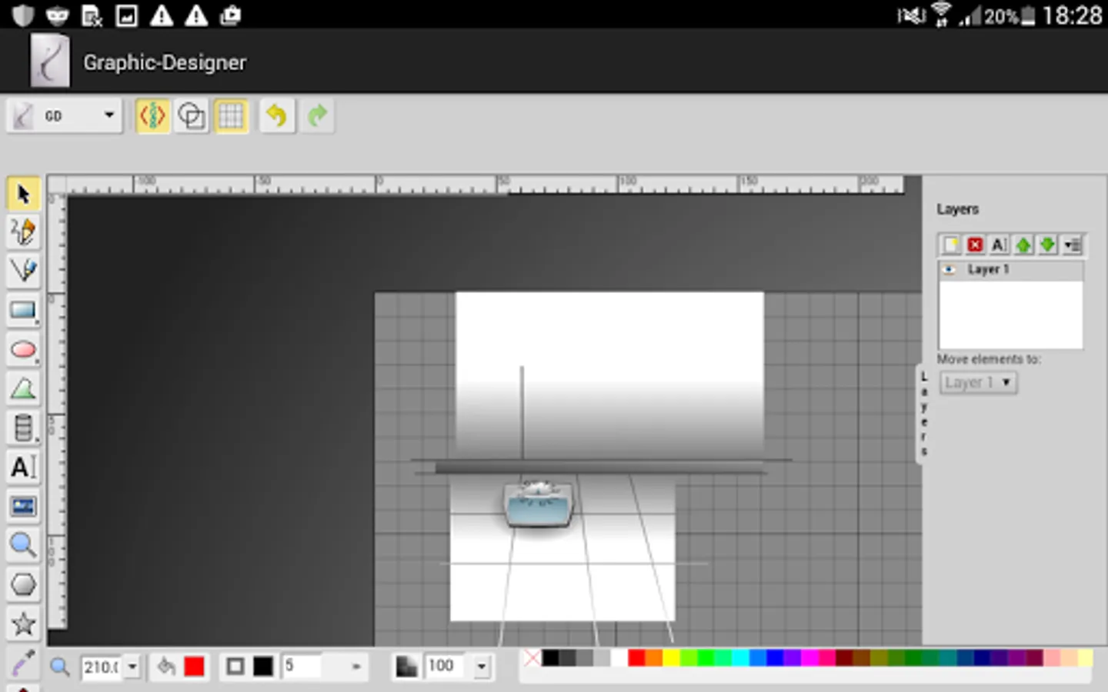The image size is (1108, 692).
Task: Select the green triangle shape tool
Action: click(x=23, y=389)
